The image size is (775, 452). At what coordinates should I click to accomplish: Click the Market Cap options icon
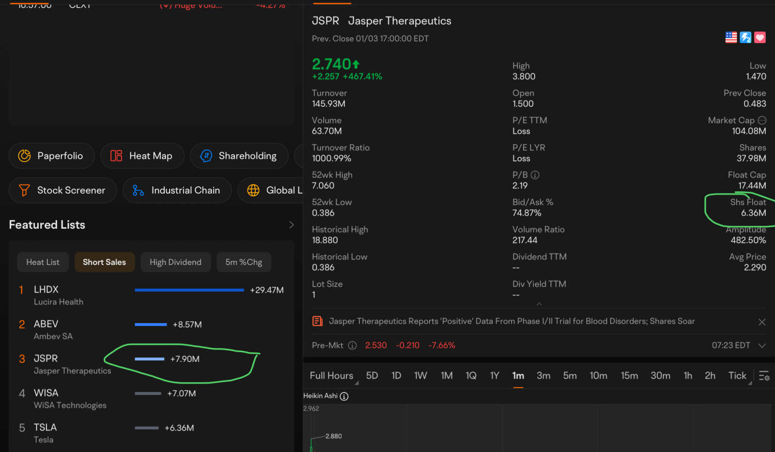click(x=762, y=120)
